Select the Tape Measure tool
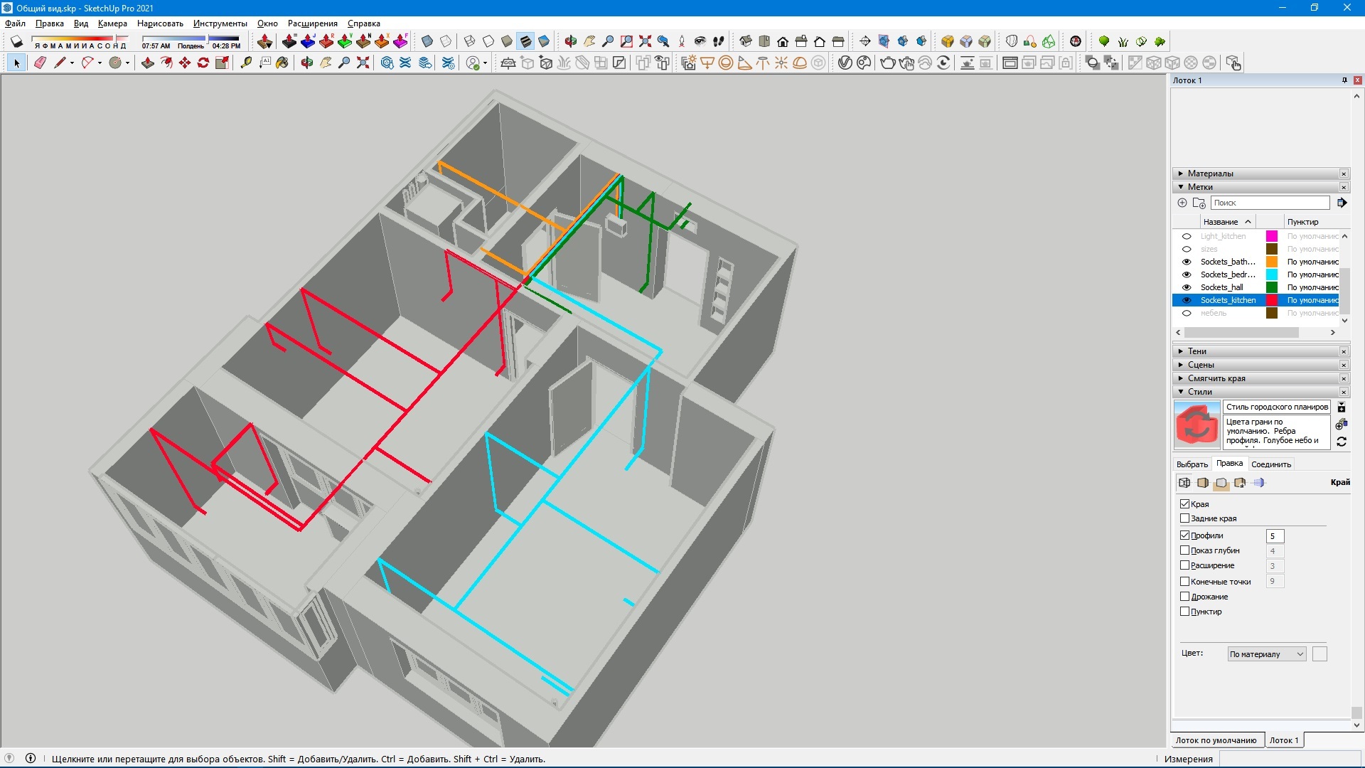 click(x=246, y=63)
